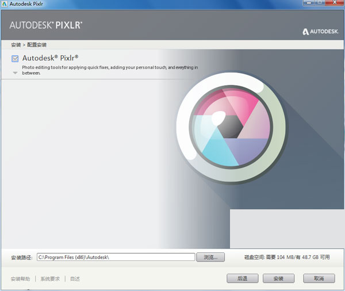Start installing with the 安装 button
Screen dimensions: 345x291
tap(278, 278)
